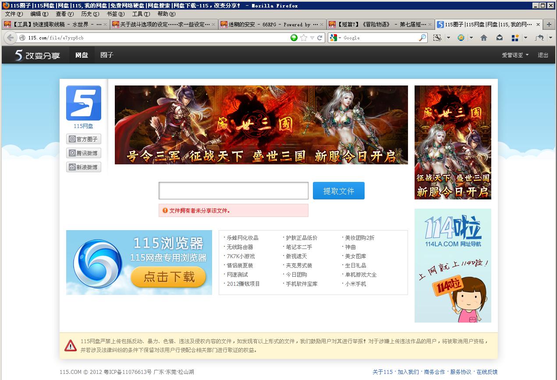The image size is (557, 380).
Task: Go to the browser home page icon
Action: (x=484, y=38)
